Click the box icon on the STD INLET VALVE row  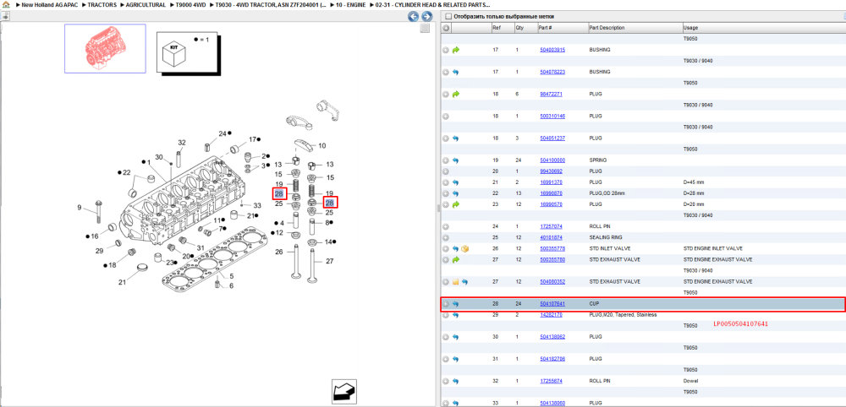point(465,249)
